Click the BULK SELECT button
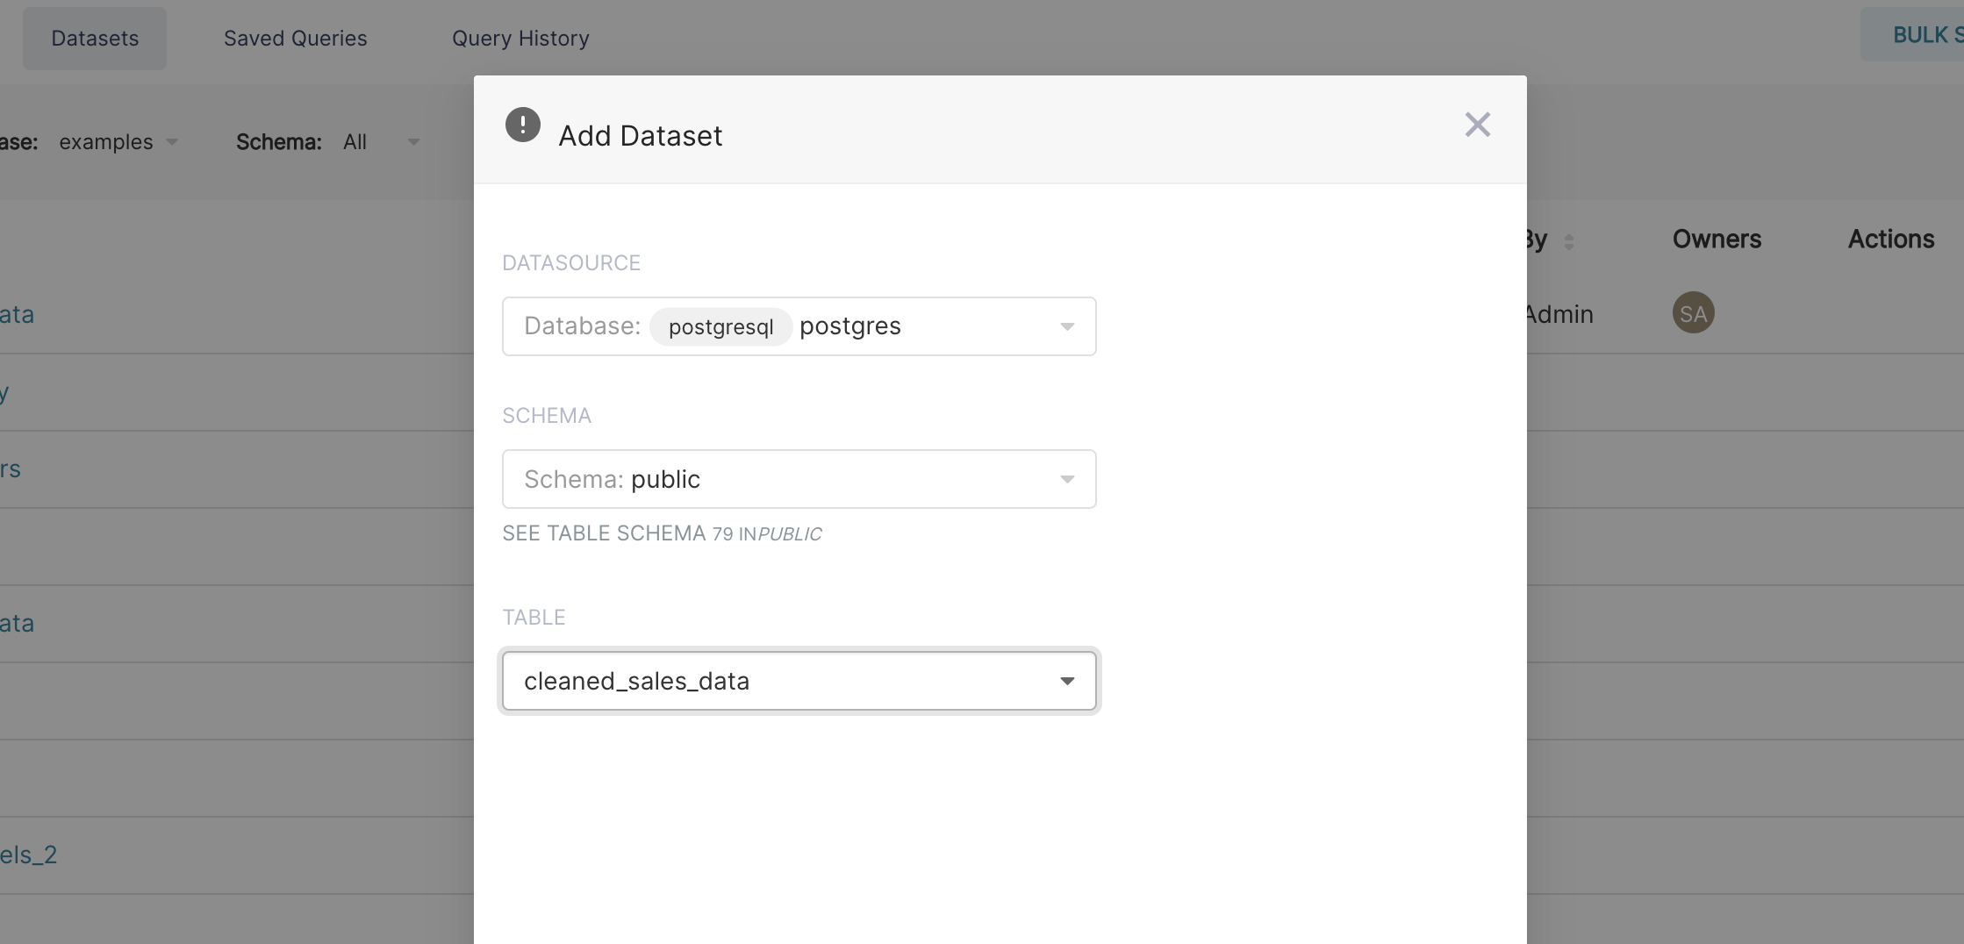This screenshot has height=944, width=1964. pyautogui.click(x=1926, y=34)
